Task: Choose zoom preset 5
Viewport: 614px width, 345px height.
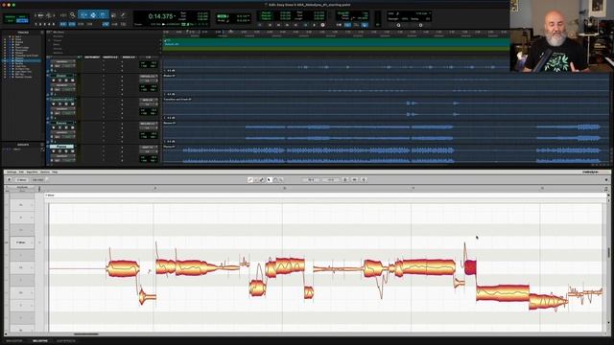Action: pyautogui.click(x=54, y=24)
